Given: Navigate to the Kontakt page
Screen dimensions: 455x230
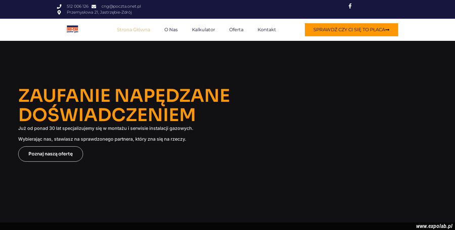Looking at the screenshot, I should point(266,30).
